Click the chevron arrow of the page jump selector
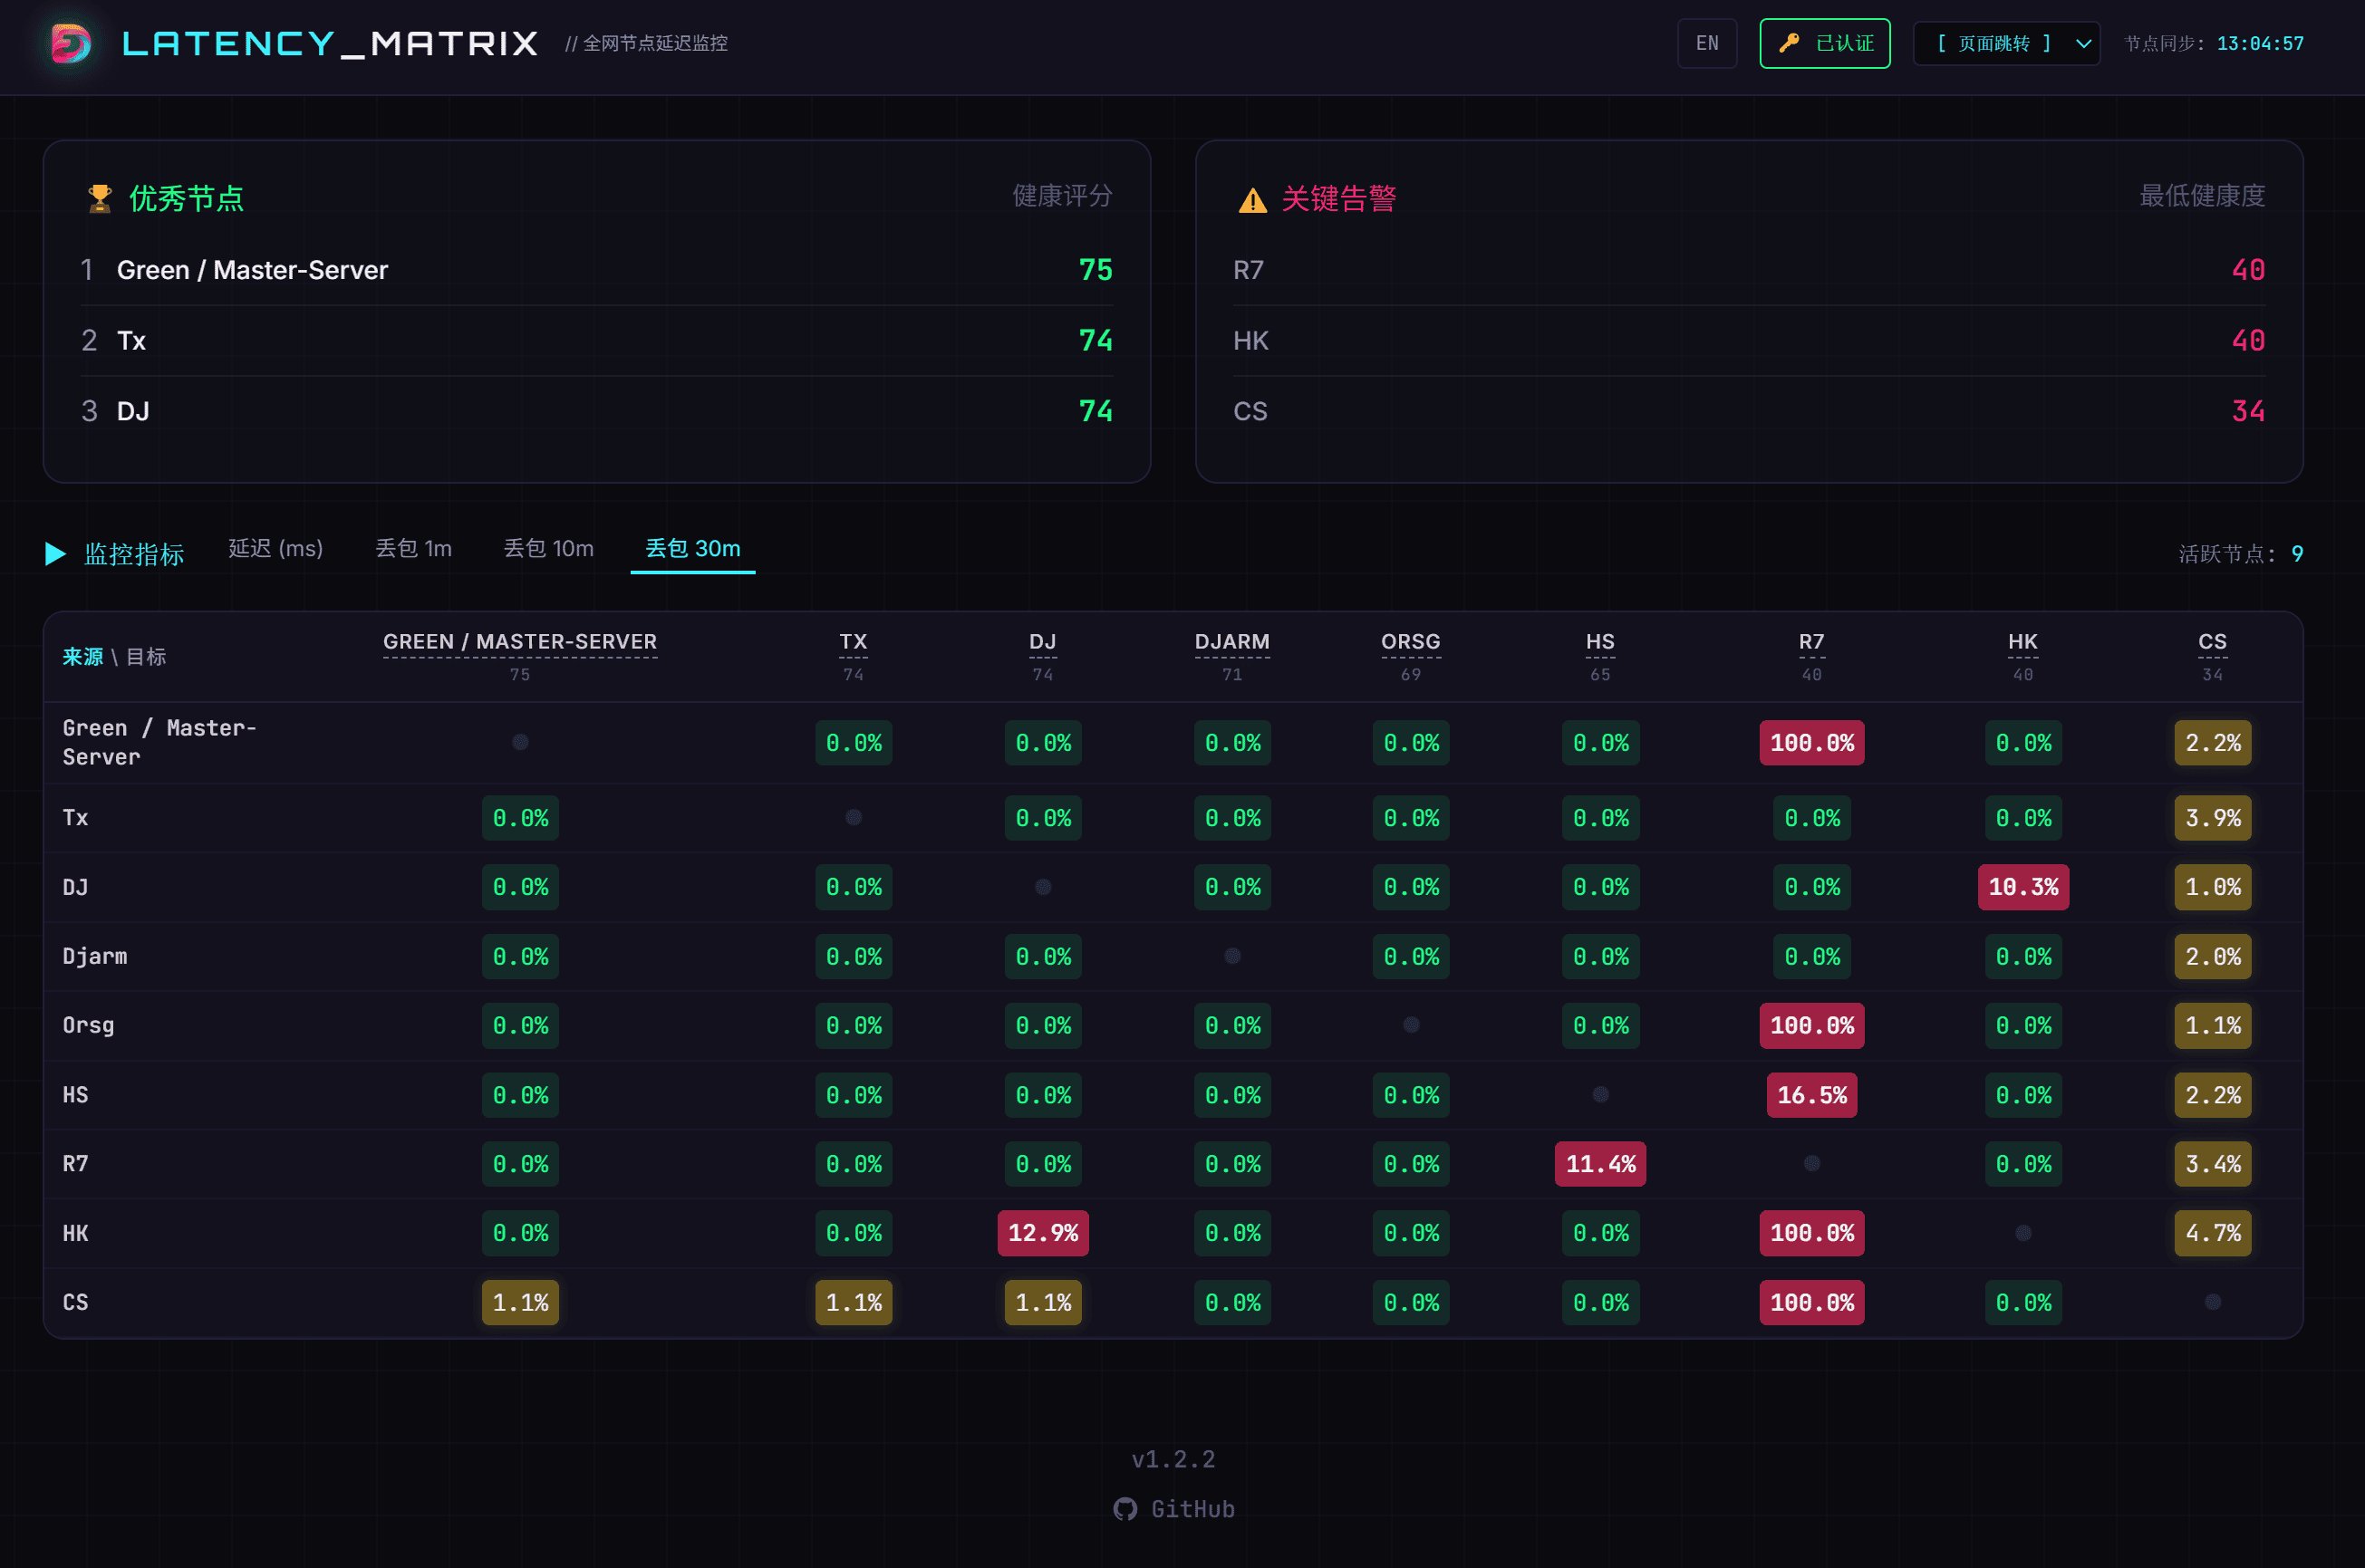The width and height of the screenshot is (2365, 1568). click(x=2084, y=43)
